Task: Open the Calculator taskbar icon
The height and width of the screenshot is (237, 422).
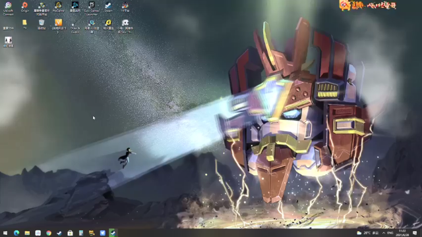Action: click(81, 232)
